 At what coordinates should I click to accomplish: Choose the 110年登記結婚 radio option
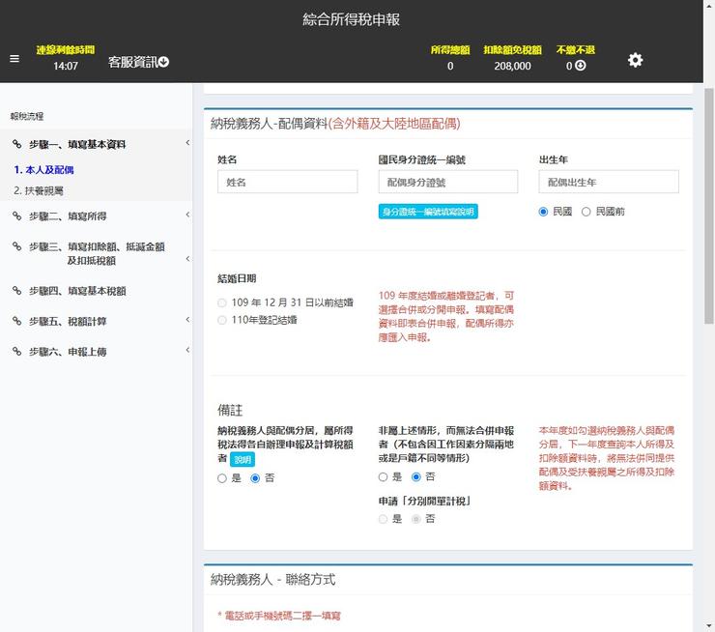(223, 320)
